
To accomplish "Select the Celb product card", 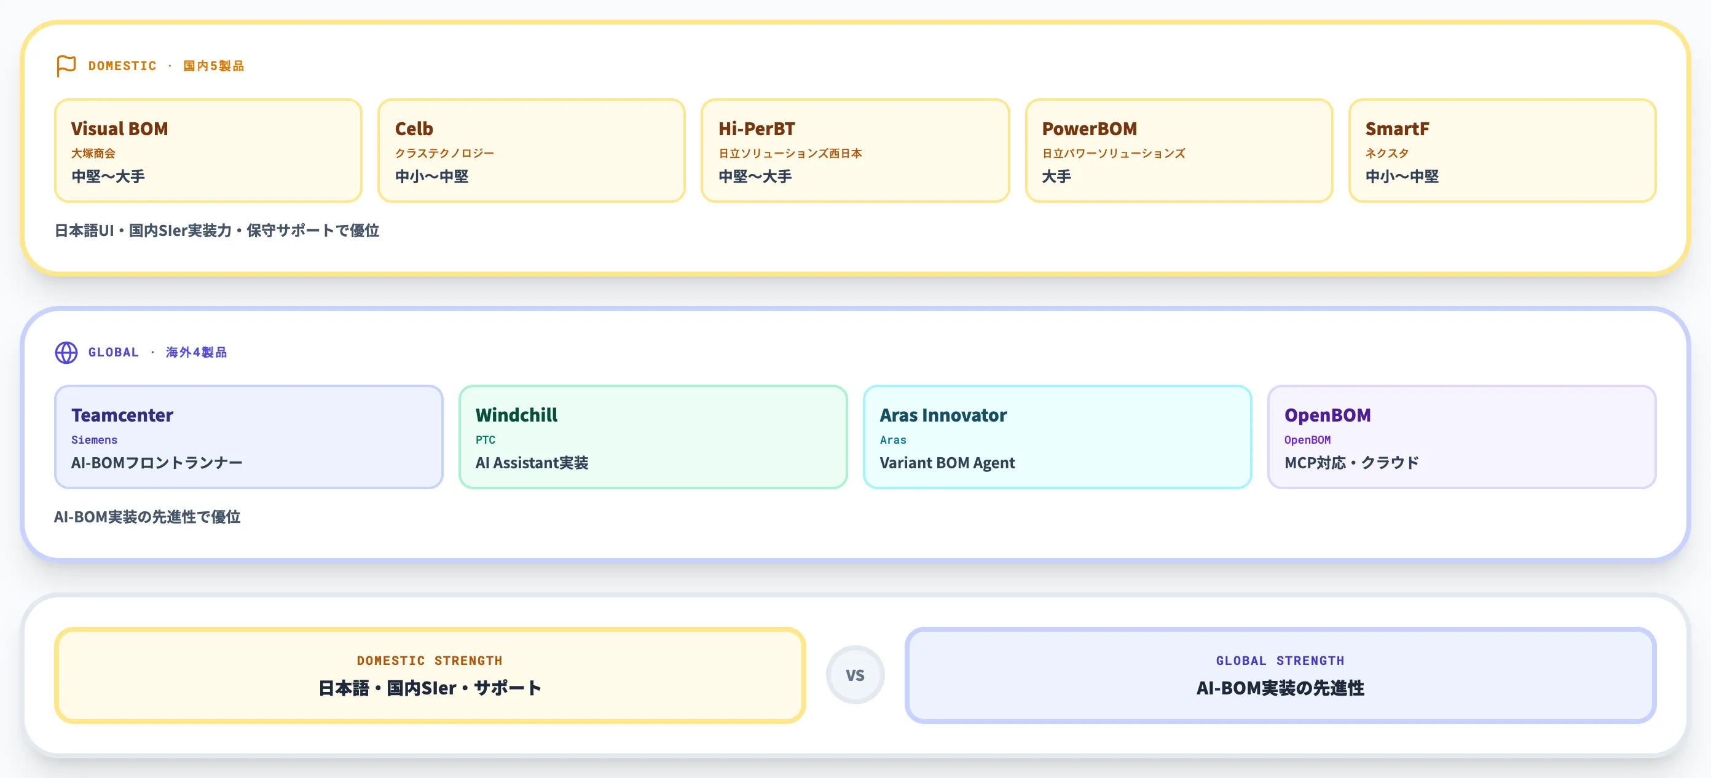I will pos(532,150).
